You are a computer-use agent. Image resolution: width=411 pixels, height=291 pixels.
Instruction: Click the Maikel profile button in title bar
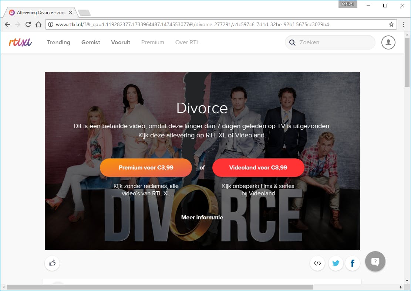tap(348, 4)
